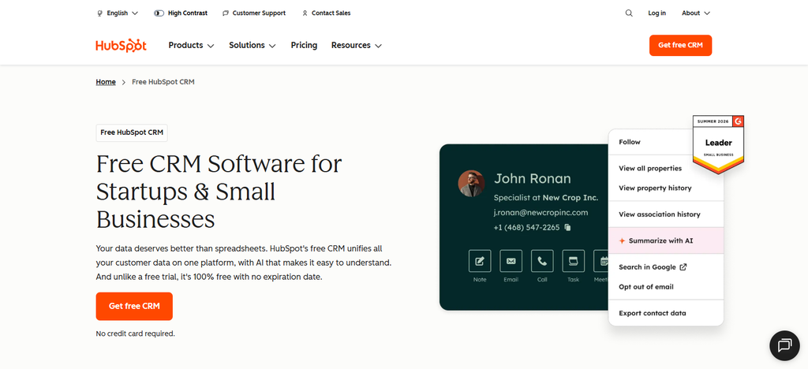Click the Free HubSpot CRM tag label
Image resolution: width=808 pixels, height=369 pixels.
(132, 132)
